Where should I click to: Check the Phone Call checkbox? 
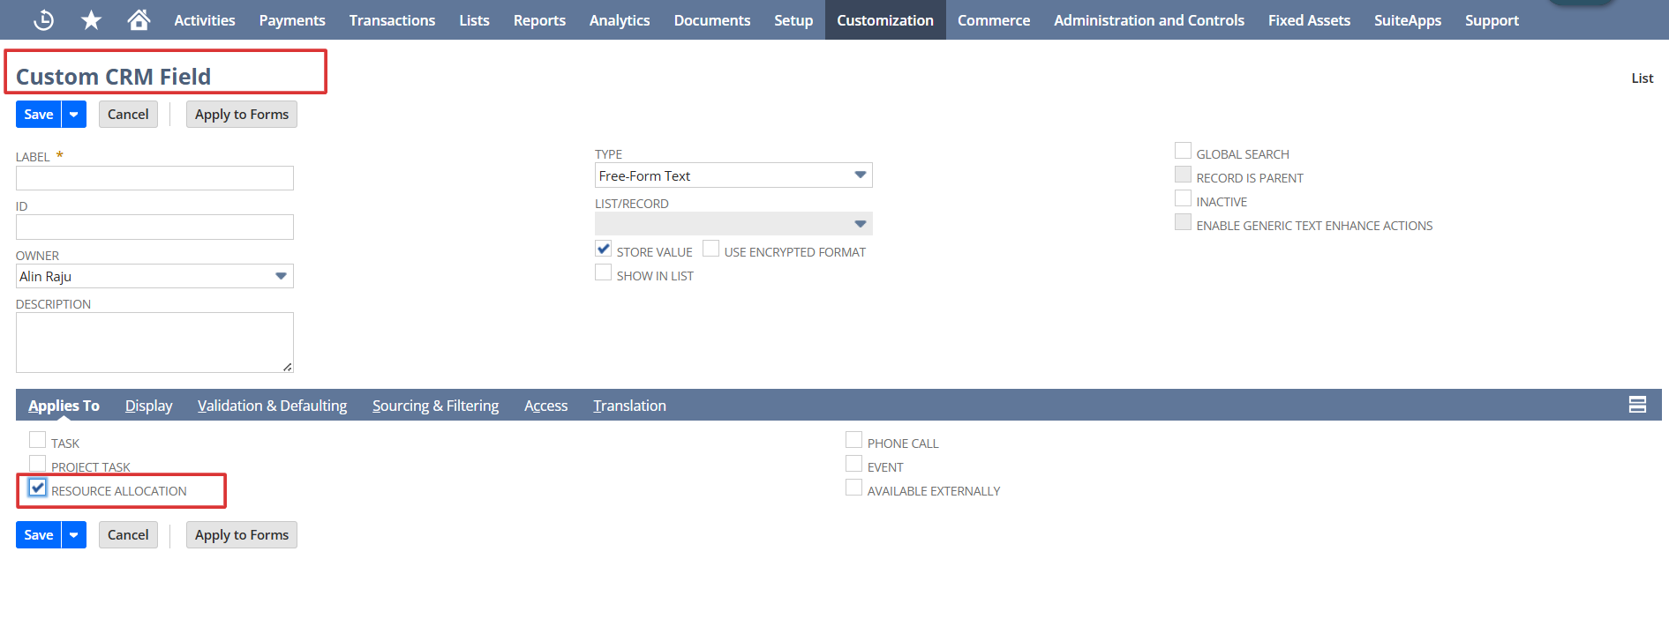(x=853, y=440)
